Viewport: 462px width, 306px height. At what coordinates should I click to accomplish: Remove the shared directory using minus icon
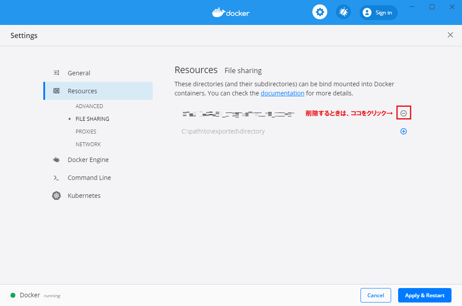click(x=403, y=113)
